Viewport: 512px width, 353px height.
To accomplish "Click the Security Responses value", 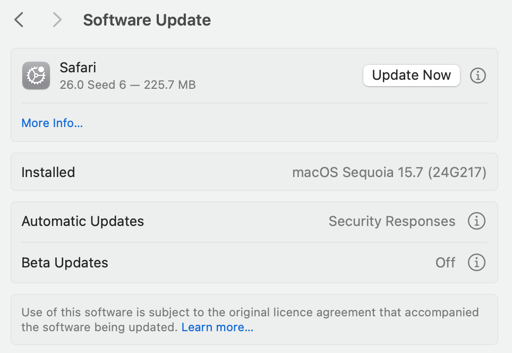I will [x=392, y=221].
